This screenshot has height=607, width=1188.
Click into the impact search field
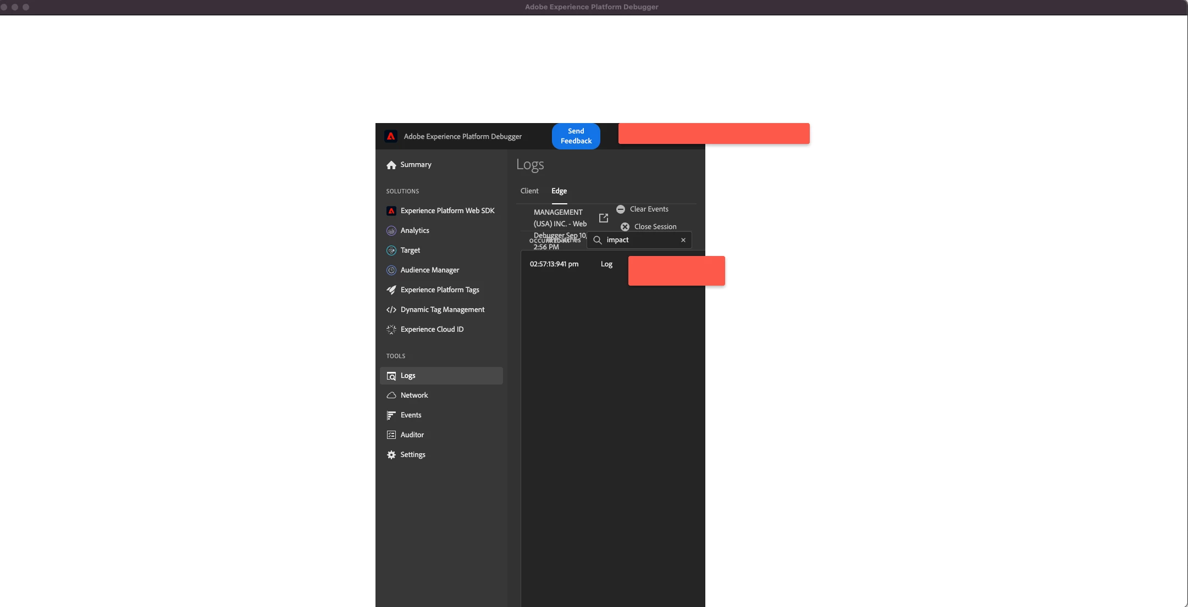point(640,240)
